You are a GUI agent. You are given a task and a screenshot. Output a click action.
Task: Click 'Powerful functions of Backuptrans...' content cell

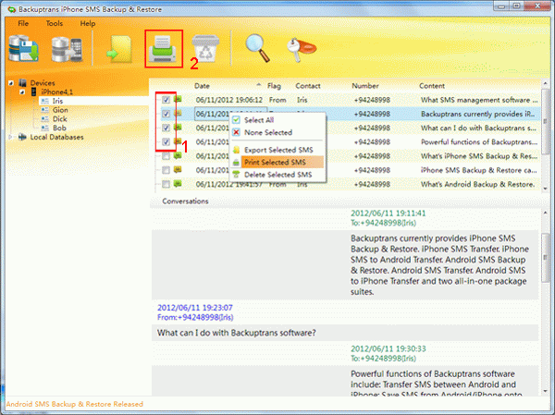coord(479,141)
